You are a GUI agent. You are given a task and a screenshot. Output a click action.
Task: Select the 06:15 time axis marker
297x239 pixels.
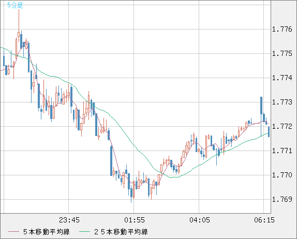[x=264, y=220]
